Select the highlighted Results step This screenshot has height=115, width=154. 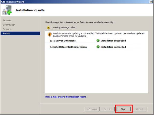[20, 33]
